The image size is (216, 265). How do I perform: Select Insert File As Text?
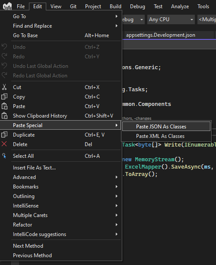(x=61, y=168)
